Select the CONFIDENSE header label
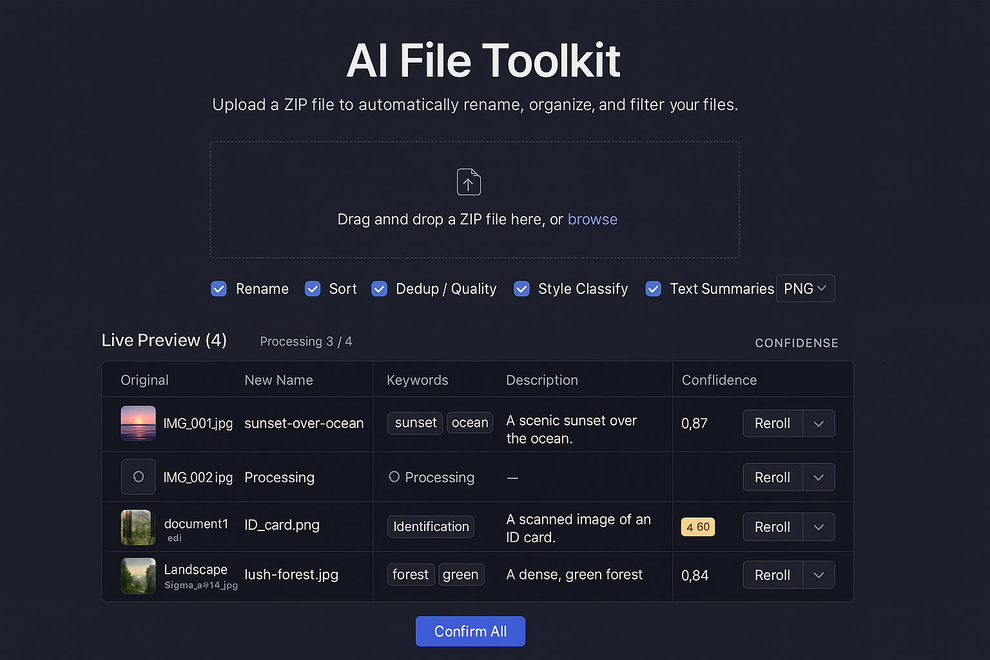The height and width of the screenshot is (660, 990). click(797, 343)
